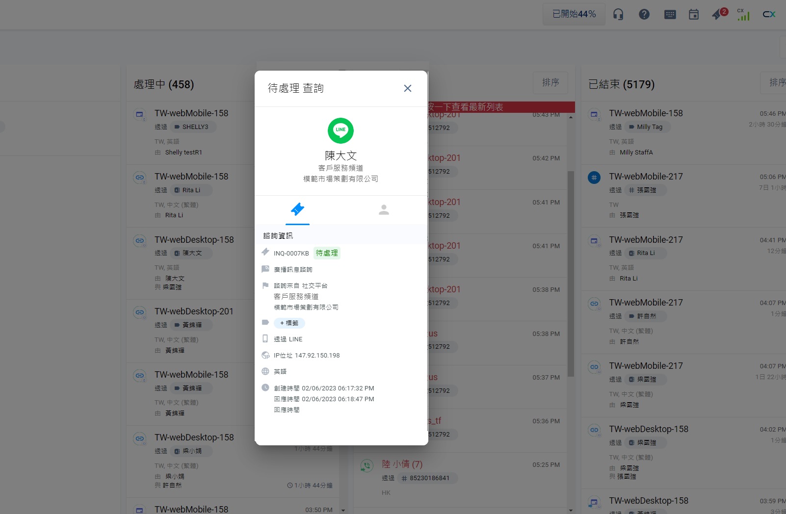Open TW-webDesktop-158 card with 陳大文 chip
The height and width of the screenshot is (514, 786).
tap(190, 263)
